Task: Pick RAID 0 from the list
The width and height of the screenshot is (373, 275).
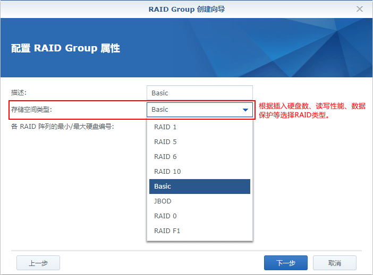Action: point(200,216)
